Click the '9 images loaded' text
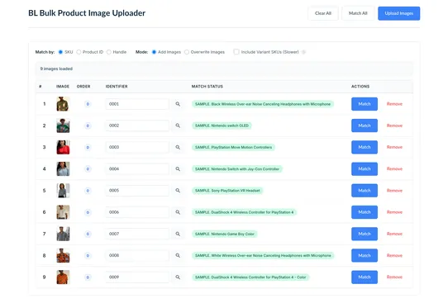The image size is (448, 308). click(x=56, y=69)
